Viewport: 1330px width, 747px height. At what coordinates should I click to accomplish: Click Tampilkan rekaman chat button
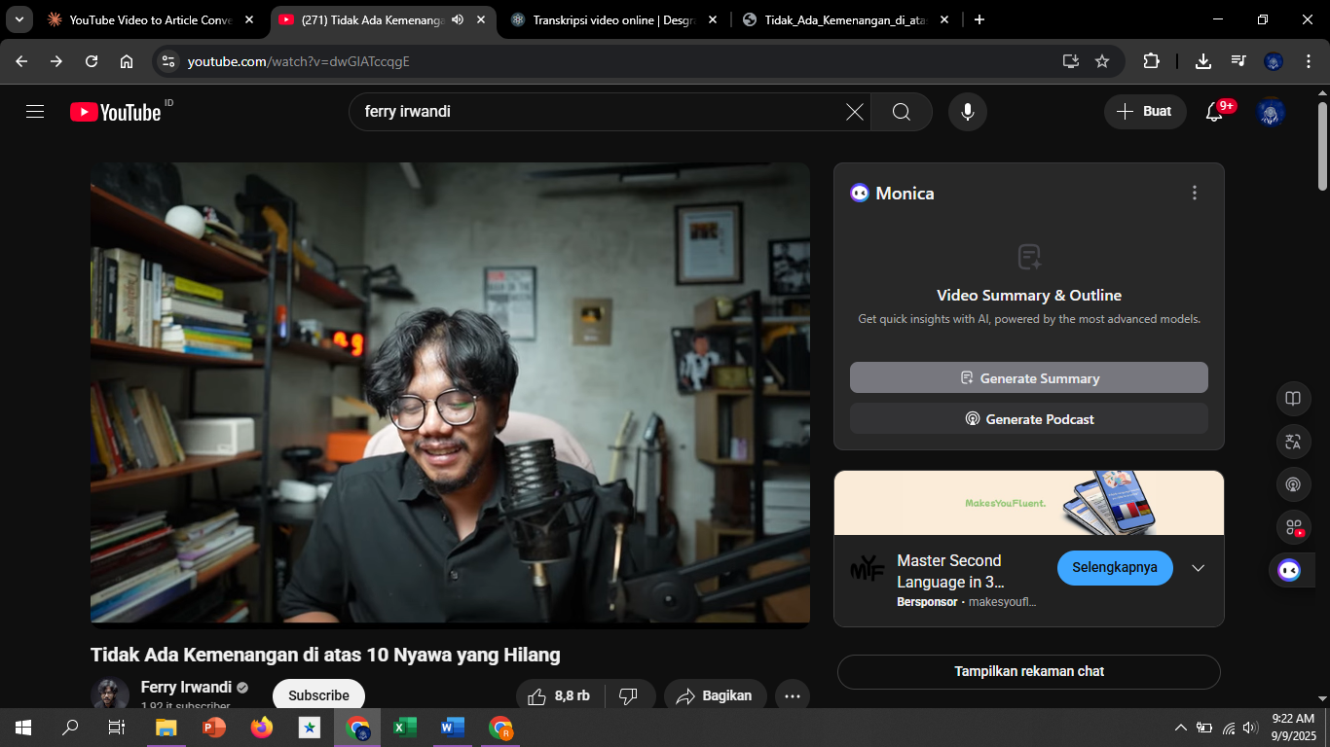[1029, 671]
